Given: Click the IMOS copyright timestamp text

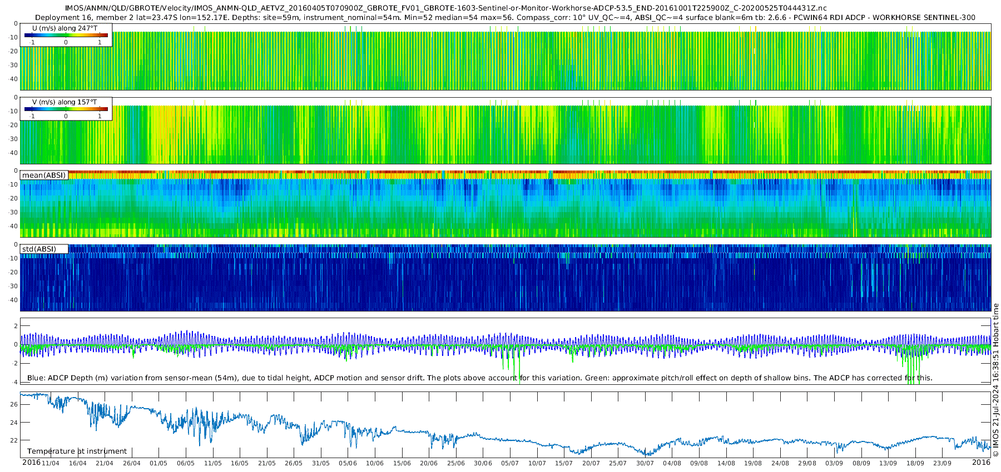Looking at the screenshot, I should point(996,380).
